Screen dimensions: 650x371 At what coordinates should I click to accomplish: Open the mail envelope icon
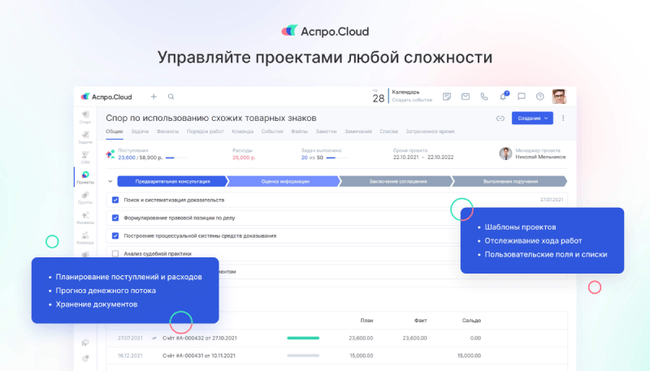pyautogui.click(x=466, y=97)
